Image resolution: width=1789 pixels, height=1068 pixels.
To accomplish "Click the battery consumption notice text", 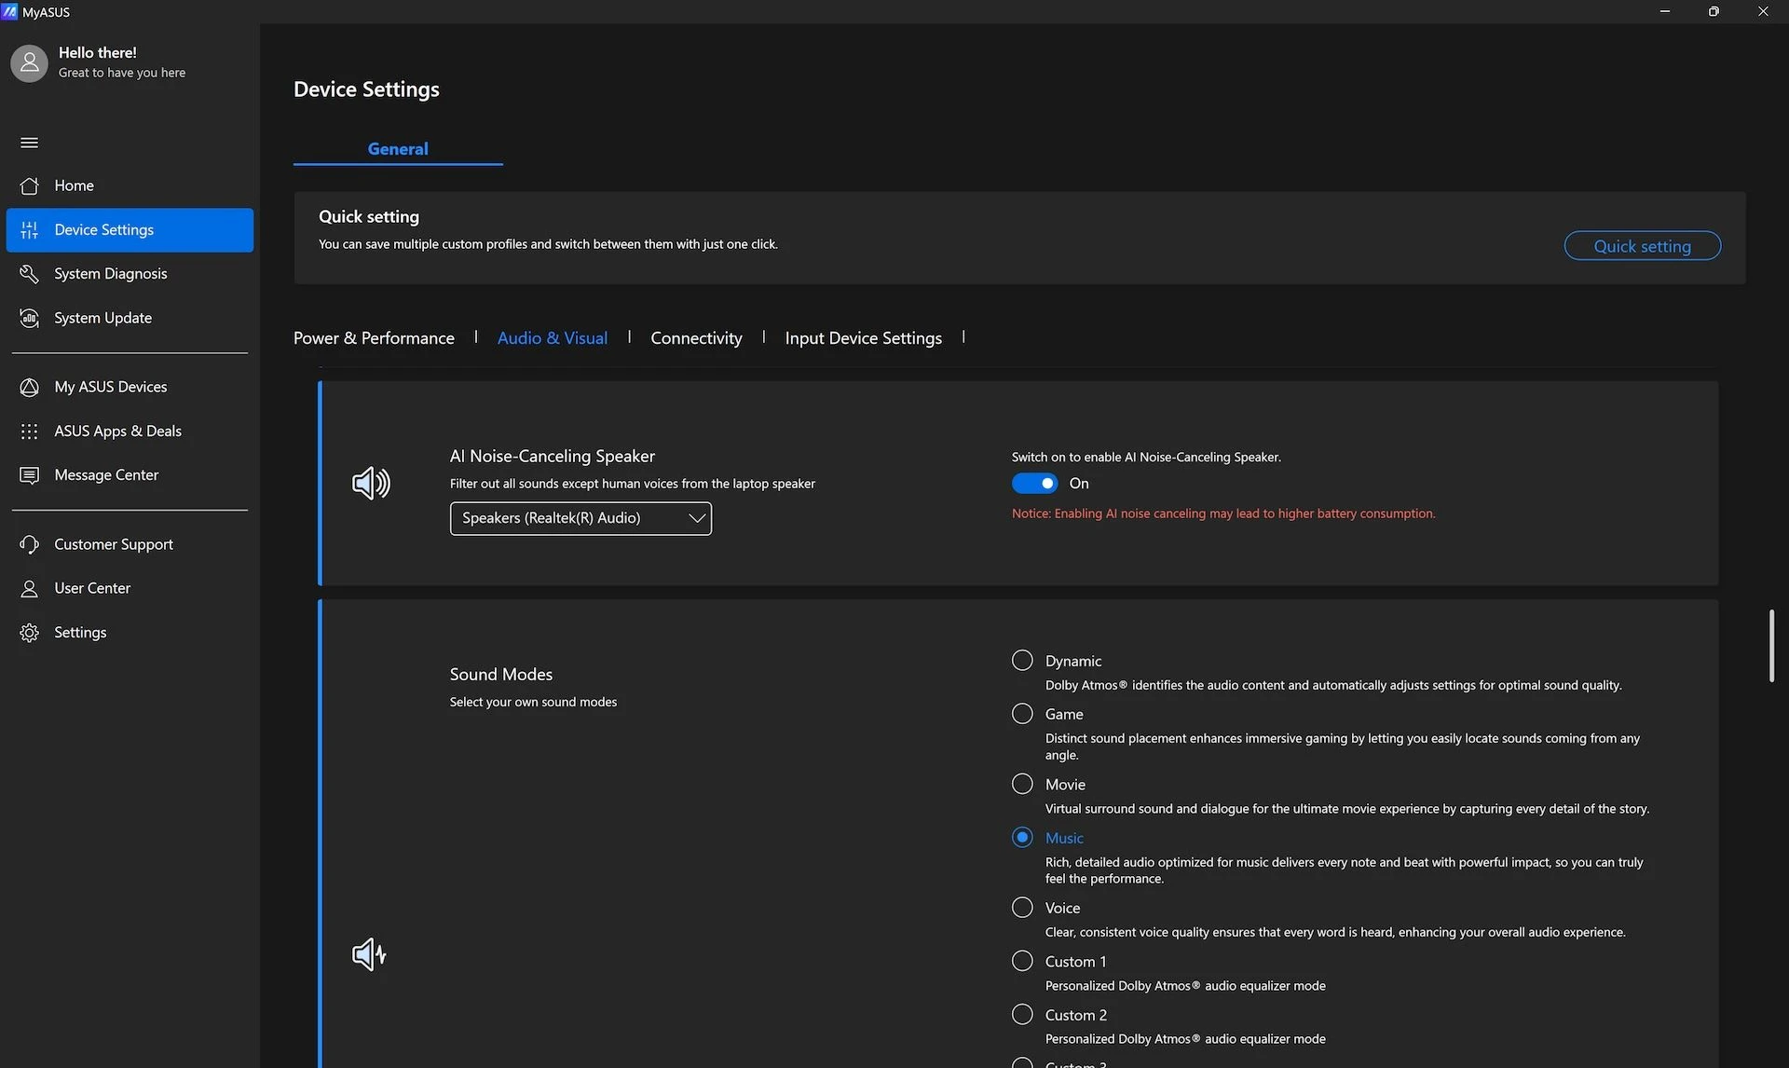I will [x=1223, y=513].
